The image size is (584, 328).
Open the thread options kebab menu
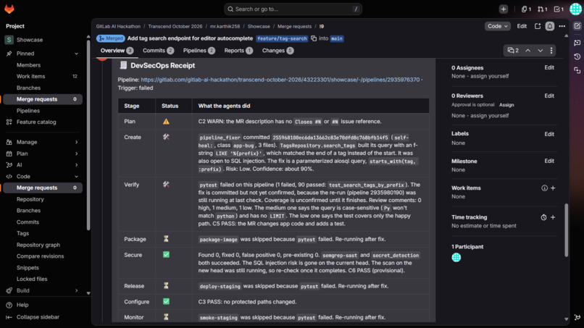point(551,50)
